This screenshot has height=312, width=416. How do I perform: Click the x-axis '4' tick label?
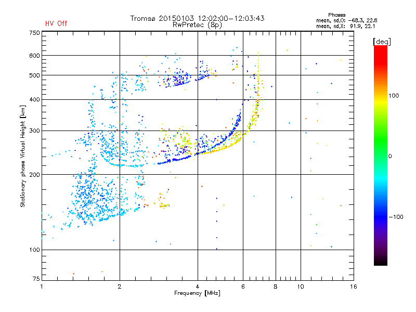click(x=198, y=287)
